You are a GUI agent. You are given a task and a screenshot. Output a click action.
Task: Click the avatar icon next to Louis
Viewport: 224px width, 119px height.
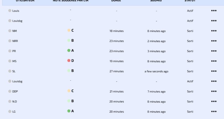click(10, 11)
